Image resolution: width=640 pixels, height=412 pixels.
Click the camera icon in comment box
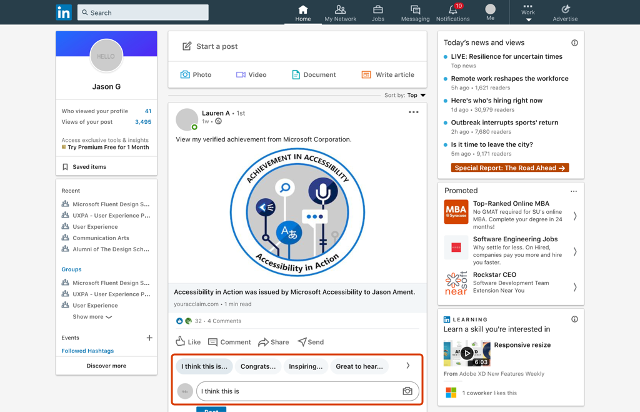407,391
